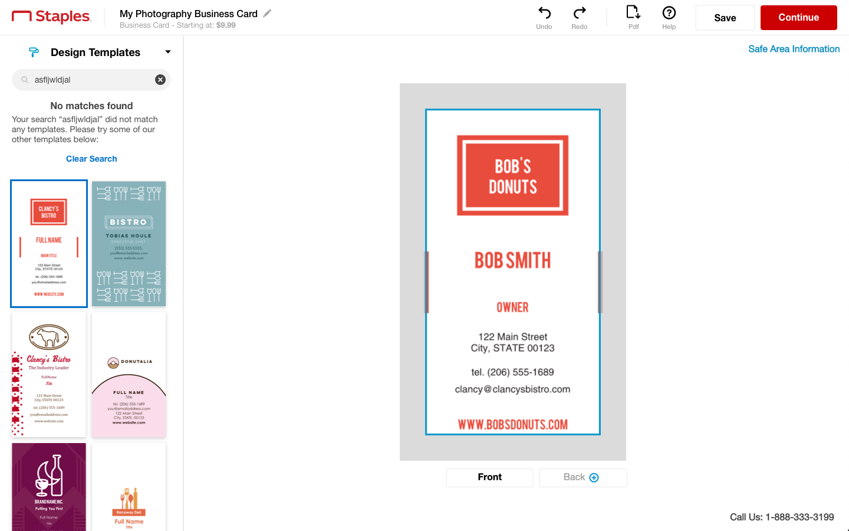Screen dimensions: 849x531
Task: Click the paint roller Design Templates icon
Action: click(x=34, y=53)
